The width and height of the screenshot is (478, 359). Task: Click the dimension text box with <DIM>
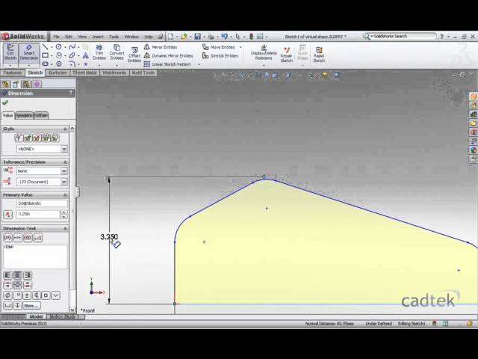tap(35, 257)
